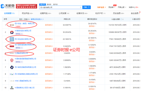Click the 中铁八局集团 logo
Image resolution: width=143 pixels, height=93 pixels.
[x=12, y=81]
